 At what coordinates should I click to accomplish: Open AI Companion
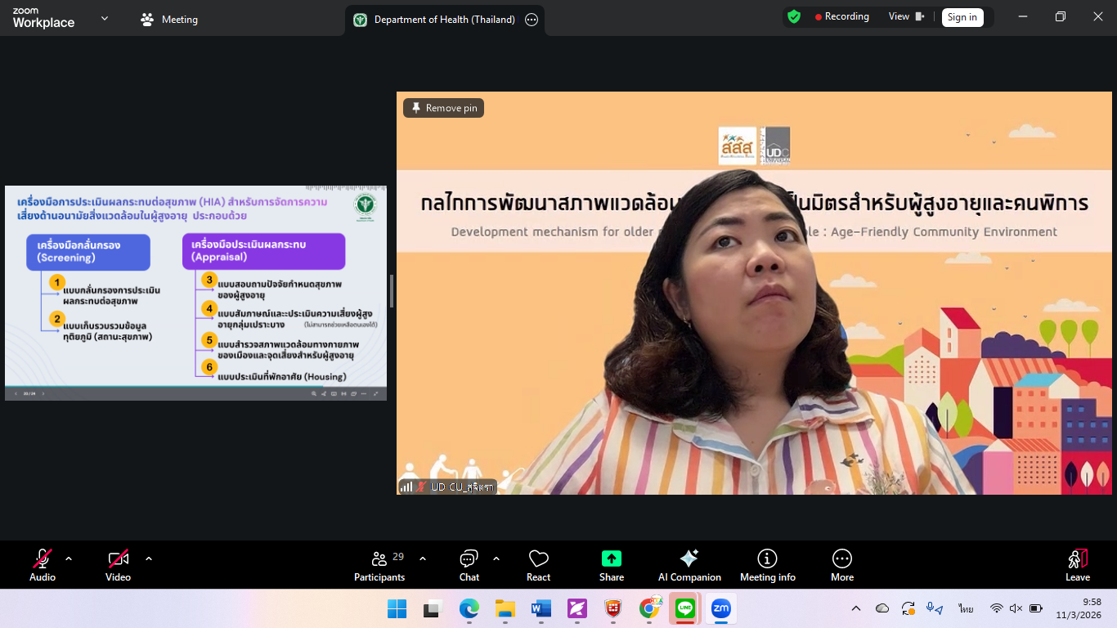pyautogui.click(x=689, y=565)
